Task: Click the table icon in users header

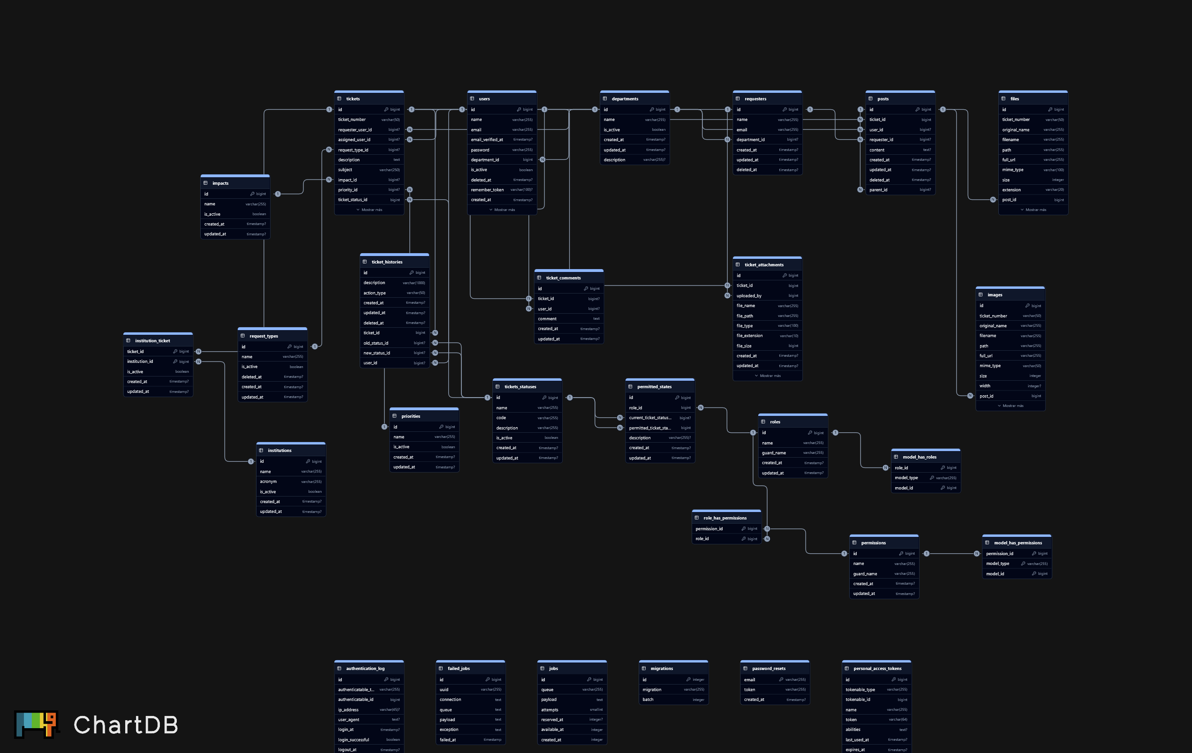Action: click(472, 98)
